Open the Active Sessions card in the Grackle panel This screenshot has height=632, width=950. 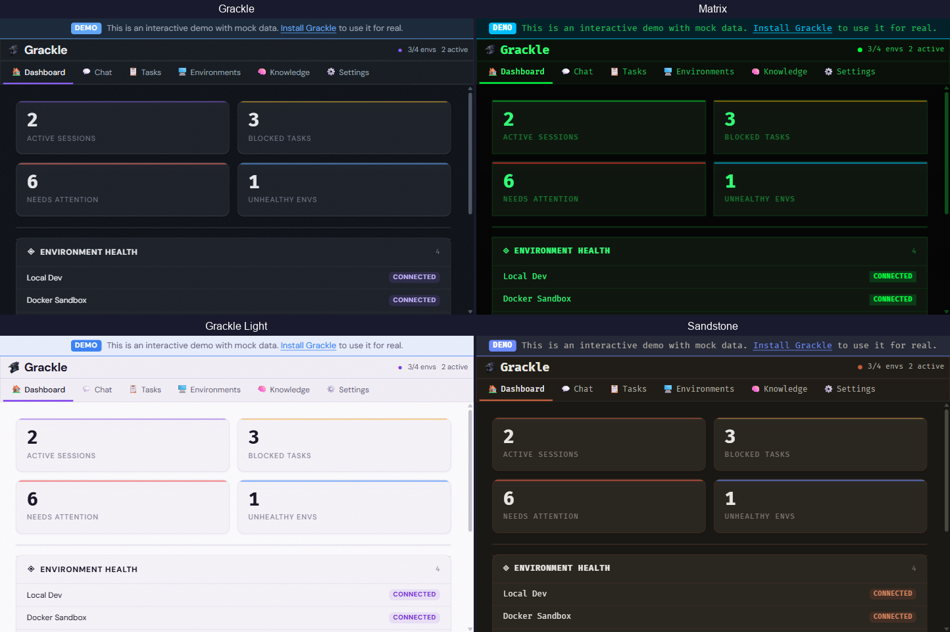(x=122, y=128)
